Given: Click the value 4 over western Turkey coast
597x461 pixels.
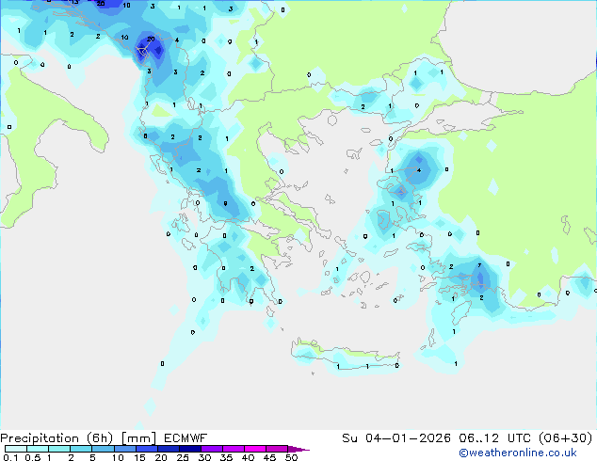Looking at the screenshot, I should pyautogui.click(x=419, y=170).
